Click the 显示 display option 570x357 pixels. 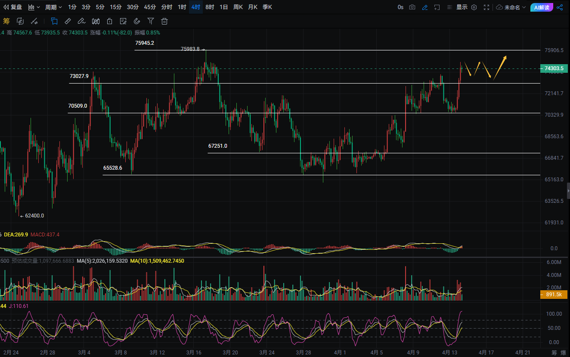click(462, 7)
